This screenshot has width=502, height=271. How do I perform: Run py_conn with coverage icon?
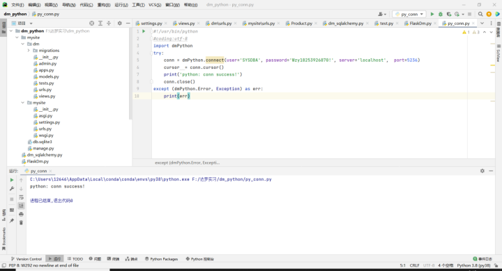click(448, 14)
